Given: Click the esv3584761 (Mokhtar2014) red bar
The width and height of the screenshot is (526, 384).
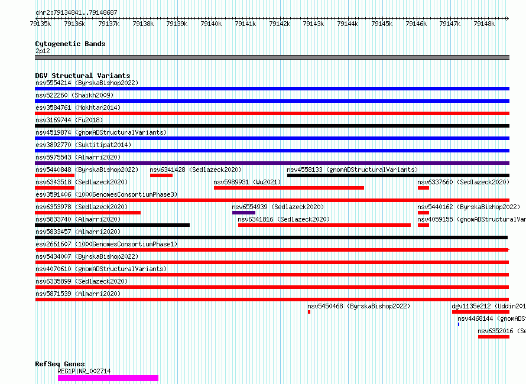Looking at the screenshot, I should pos(272,113).
